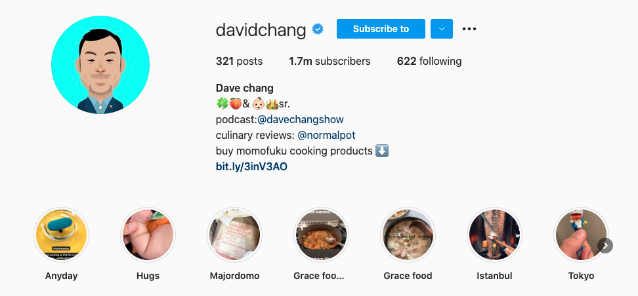Expand the dropdown arrow beside Subscribe to
Screen dimensions: 638x296
point(442,29)
